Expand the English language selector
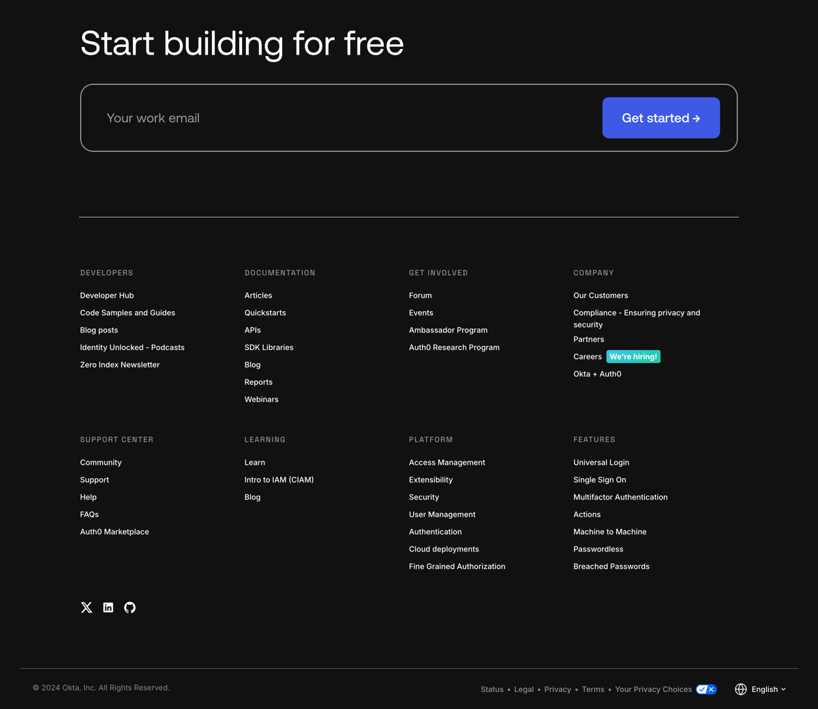Screen dimensions: 818x709 click(765, 689)
